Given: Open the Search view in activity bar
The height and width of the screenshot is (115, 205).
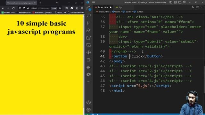Looking at the screenshot, I should pyautogui.click(x=89, y=15).
